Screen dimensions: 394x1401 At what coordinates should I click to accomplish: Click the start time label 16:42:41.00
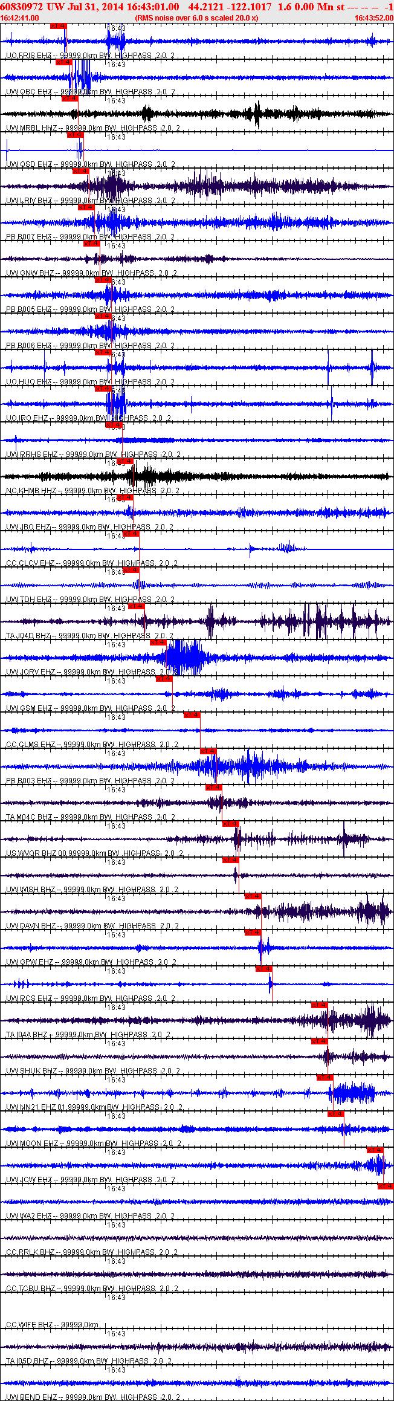pyautogui.click(x=19, y=18)
